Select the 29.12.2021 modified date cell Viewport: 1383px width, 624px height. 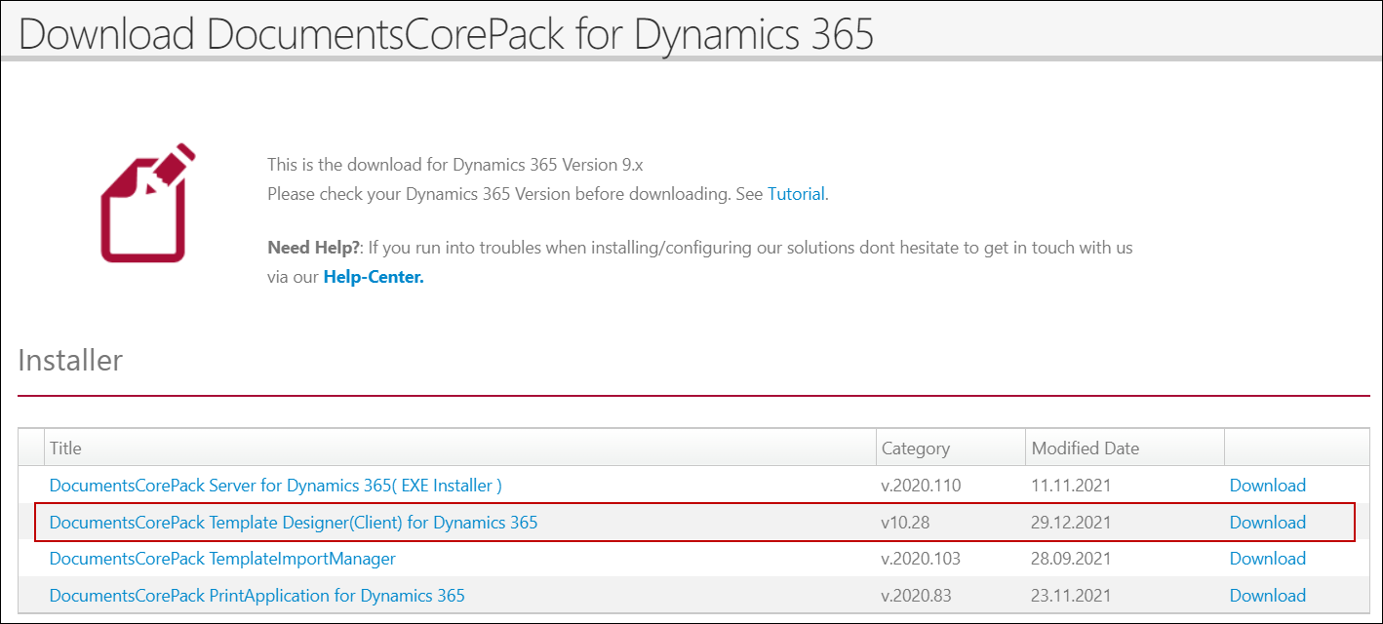[x=1071, y=523]
